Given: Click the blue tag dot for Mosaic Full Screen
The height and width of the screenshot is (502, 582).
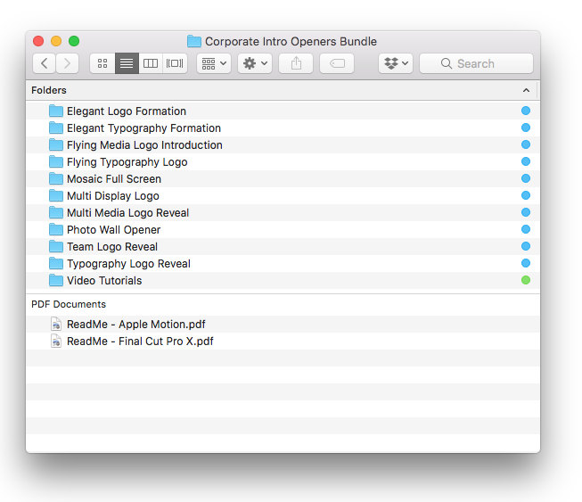Looking at the screenshot, I should pos(526,178).
